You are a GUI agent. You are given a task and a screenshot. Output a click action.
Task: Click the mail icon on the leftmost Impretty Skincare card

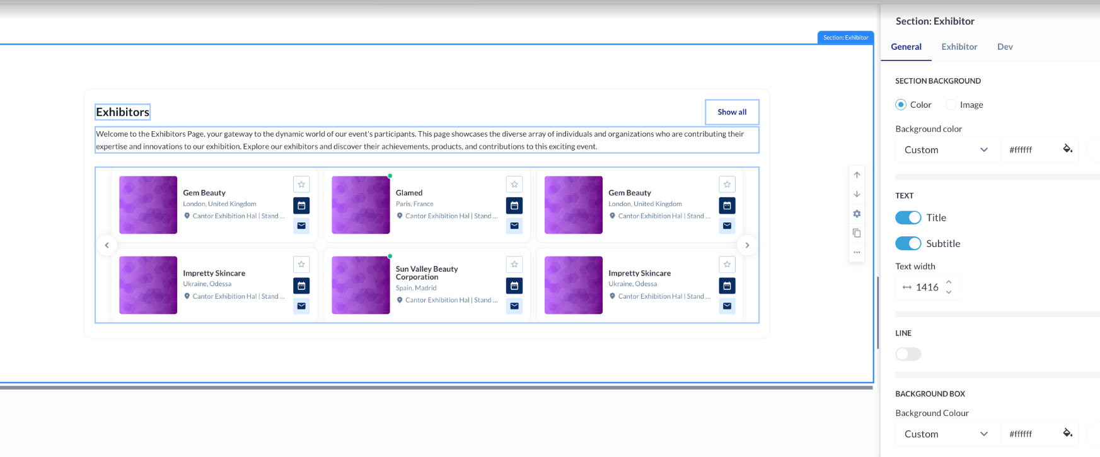tap(301, 306)
